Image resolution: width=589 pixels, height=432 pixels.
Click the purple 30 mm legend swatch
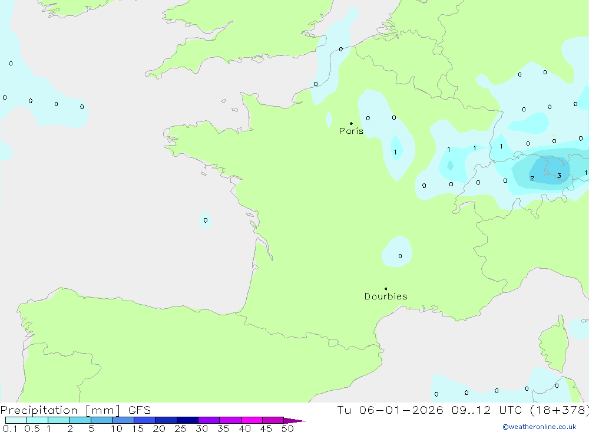pos(209,420)
